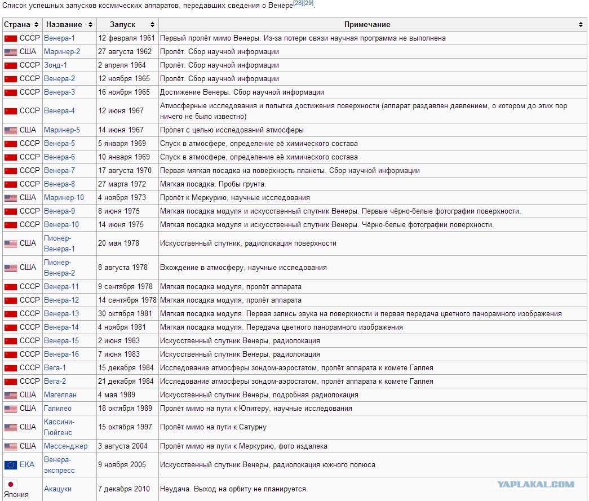This screenshot has width=589, height=501.
Task: Click US flag in Галилео row
Action: click(11, 409)
